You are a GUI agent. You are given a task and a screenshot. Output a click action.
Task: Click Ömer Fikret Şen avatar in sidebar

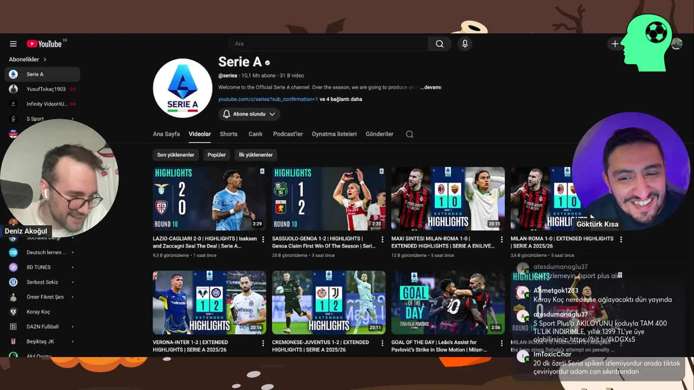[x=14, y=297]
